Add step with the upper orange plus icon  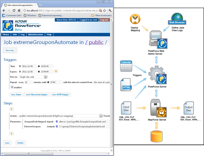tap(11, 109)
